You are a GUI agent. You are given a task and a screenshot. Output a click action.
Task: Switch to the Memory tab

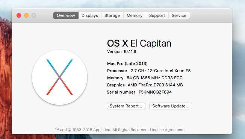click(x=135, y=15)
